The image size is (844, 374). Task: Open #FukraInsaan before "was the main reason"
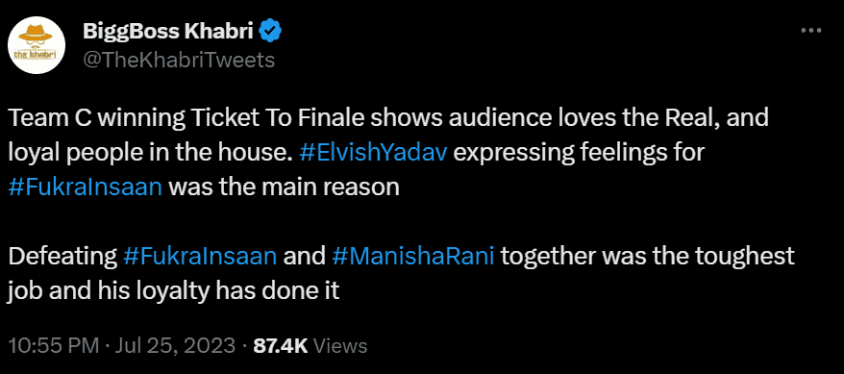click(86, 187)
